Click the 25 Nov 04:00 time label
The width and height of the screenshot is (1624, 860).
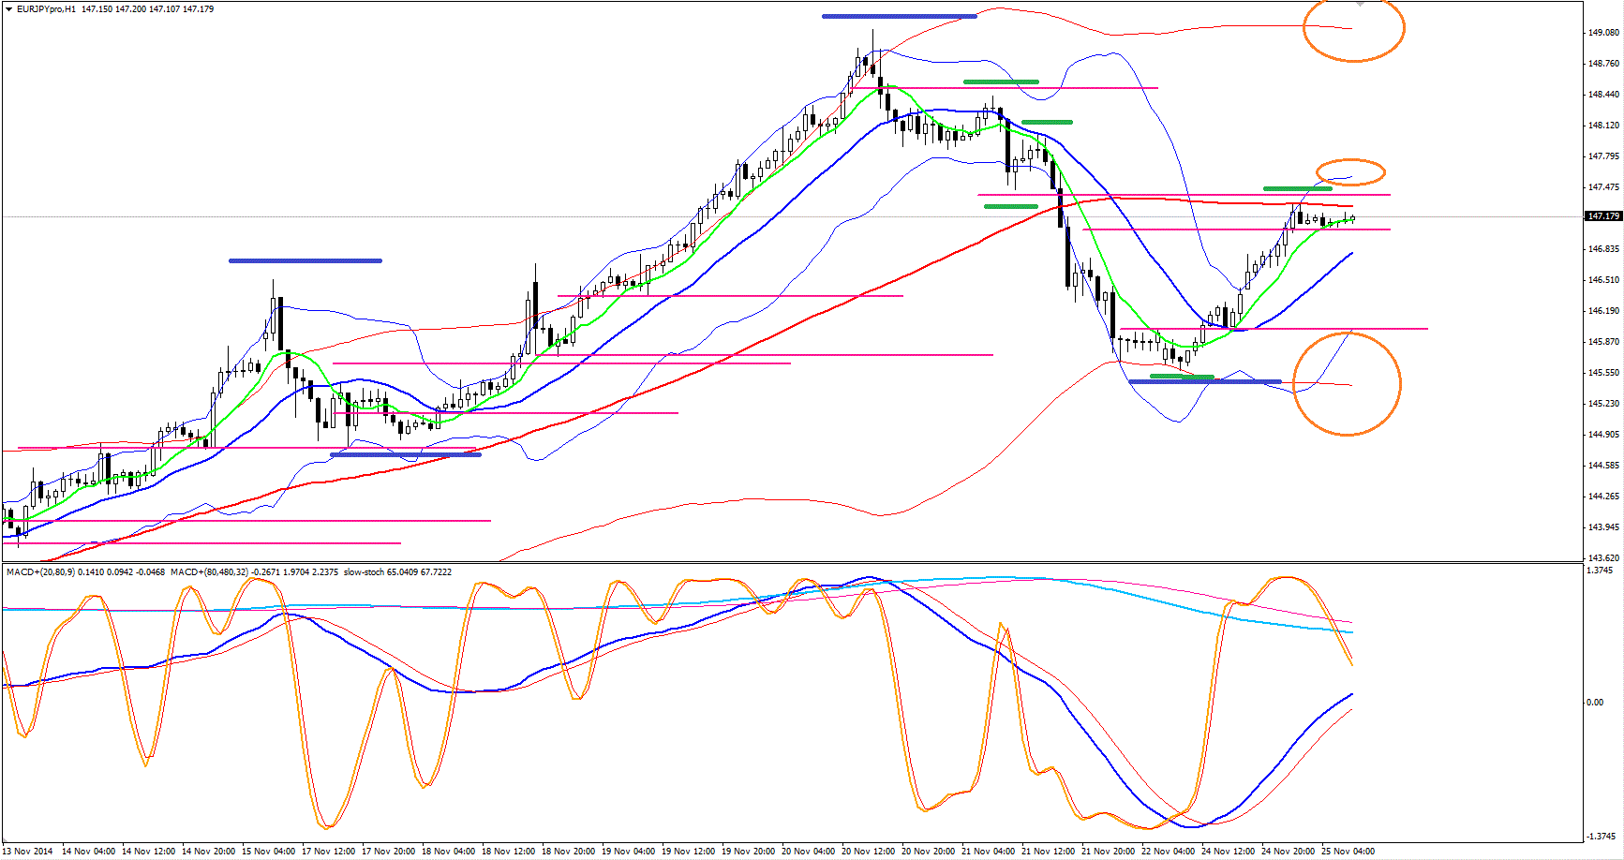pos(1348,852)
